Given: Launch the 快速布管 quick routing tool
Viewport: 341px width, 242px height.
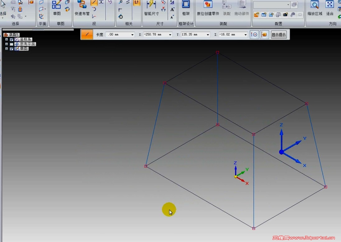Looking at the screenshot, I should tap(82, 8).
